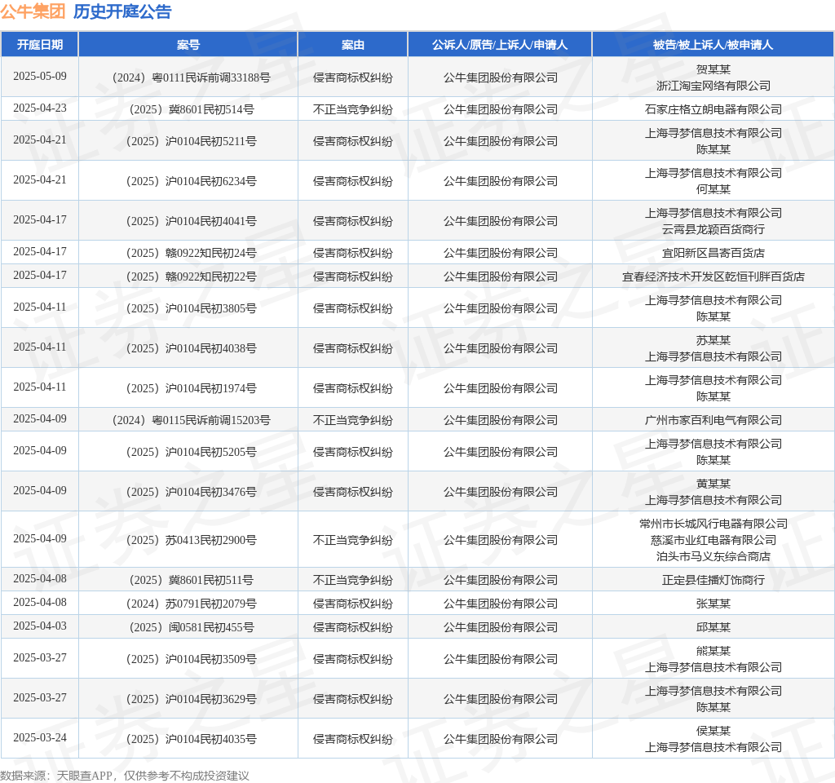The width and height of the screenshot is (835, 783).
Task: Click defendant 贺某某
Action: [x=713, y=69]
